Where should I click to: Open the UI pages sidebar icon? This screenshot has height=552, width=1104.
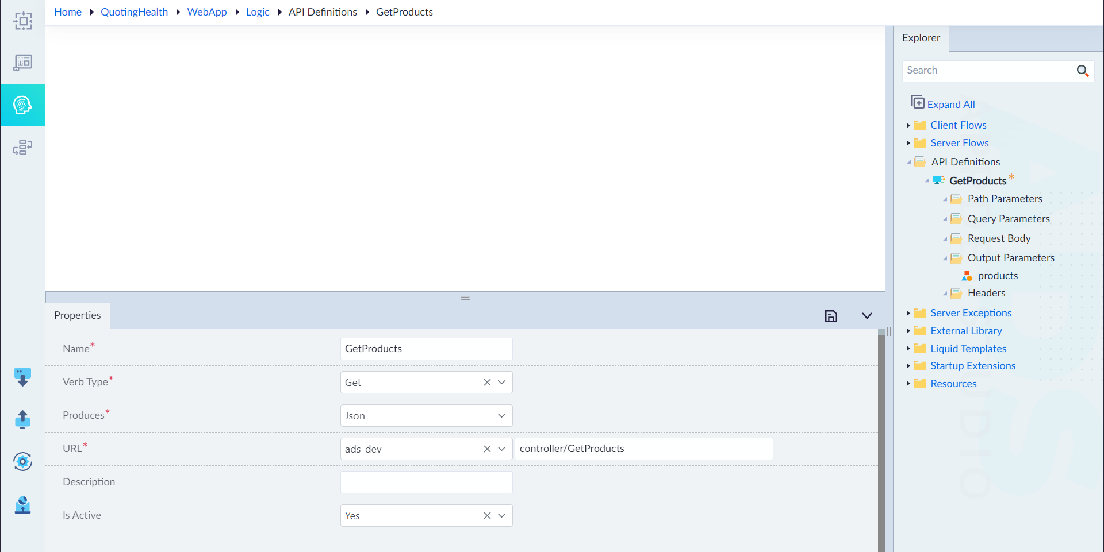pyautogui.click(x=23, y=62)
